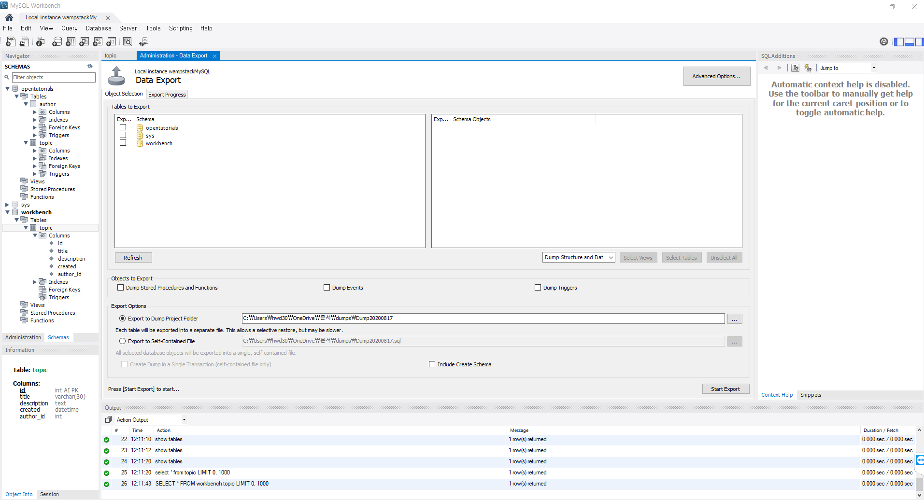Check the opentutorials schema export box

click(x=123, y=127)
